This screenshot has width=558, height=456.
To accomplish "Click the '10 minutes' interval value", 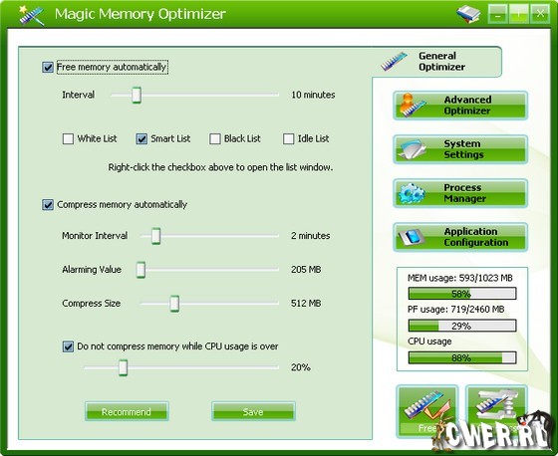I will 313,95.
